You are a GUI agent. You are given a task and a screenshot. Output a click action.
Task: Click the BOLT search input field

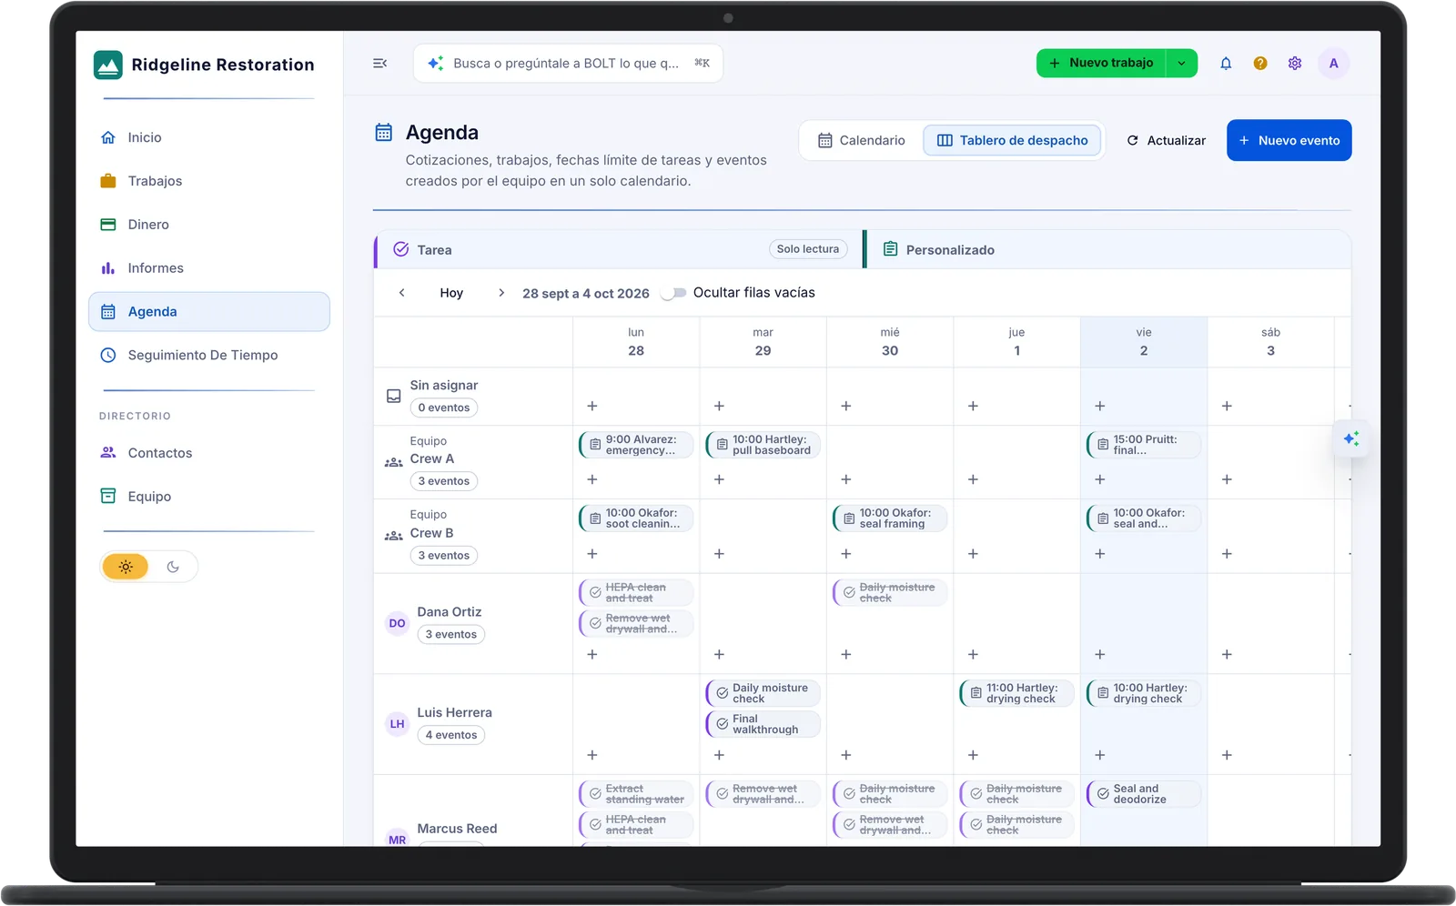(x=568, y=64)
